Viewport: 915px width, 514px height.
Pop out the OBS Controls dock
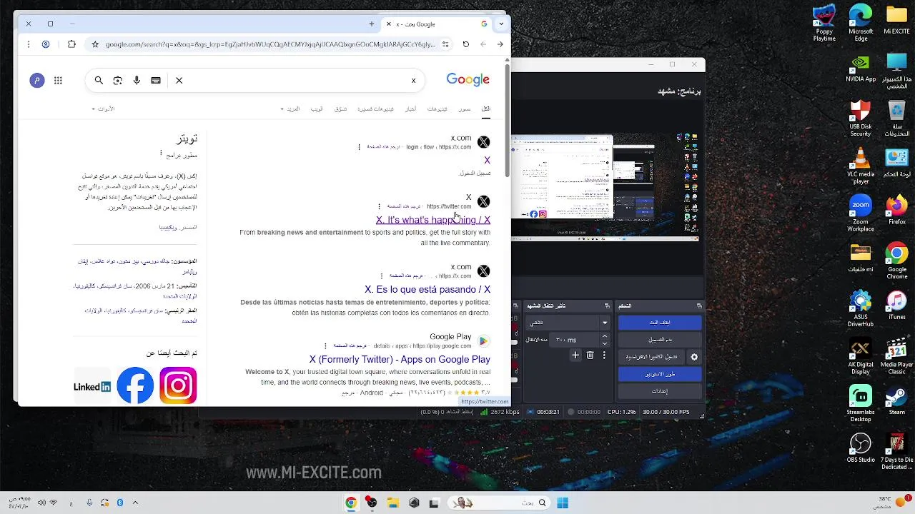pyautogui.click(x=699, y=306)
